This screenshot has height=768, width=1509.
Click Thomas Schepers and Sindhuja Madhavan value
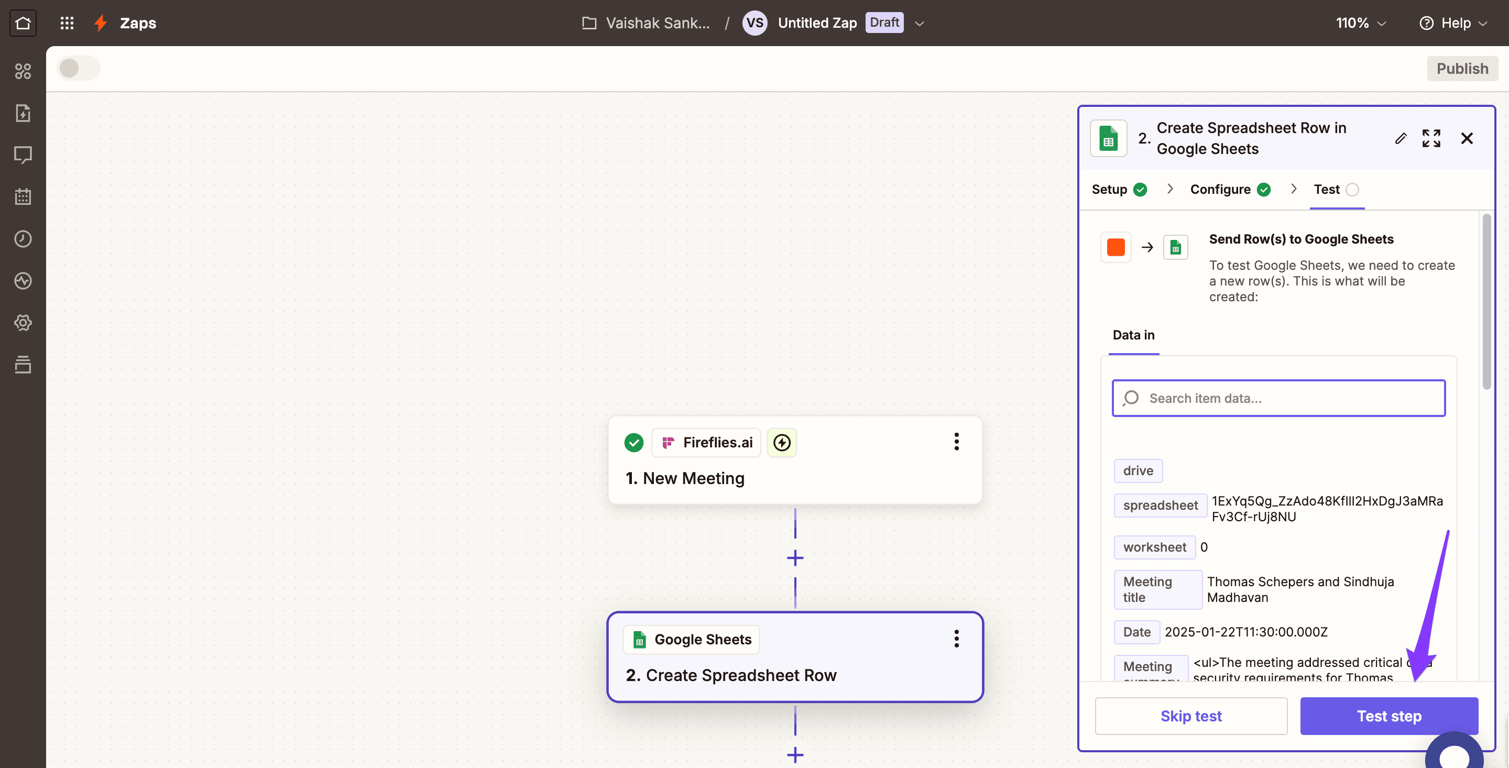pos(1300,590)
